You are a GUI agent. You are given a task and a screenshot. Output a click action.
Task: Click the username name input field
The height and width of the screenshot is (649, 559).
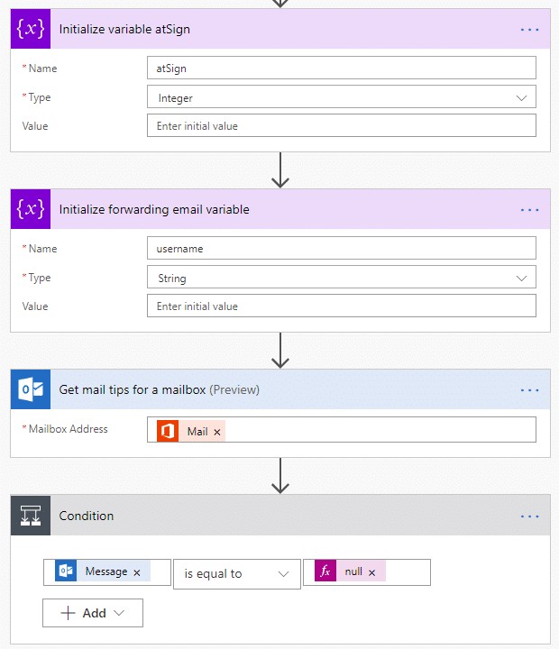click(342, 249)
